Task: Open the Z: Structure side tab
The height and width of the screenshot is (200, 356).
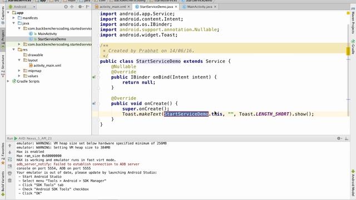Action: pos(3,66)
